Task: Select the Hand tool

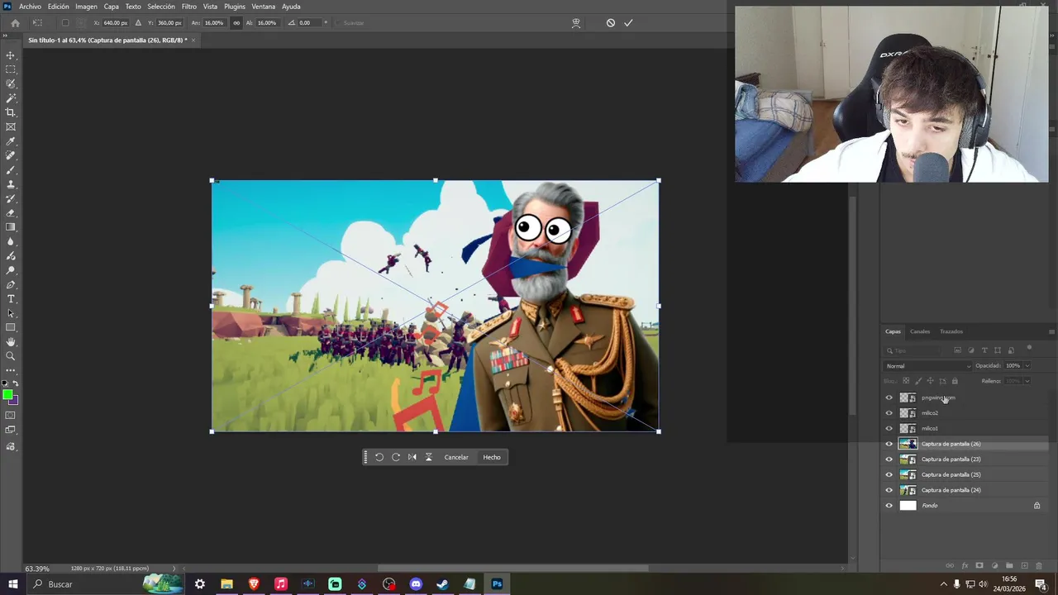Action: (11, 342)
